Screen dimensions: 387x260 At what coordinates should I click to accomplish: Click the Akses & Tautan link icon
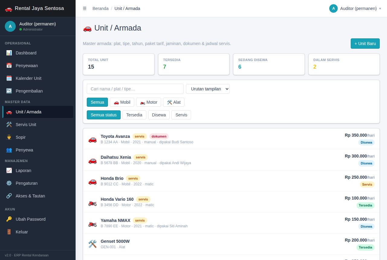point(9,196)
